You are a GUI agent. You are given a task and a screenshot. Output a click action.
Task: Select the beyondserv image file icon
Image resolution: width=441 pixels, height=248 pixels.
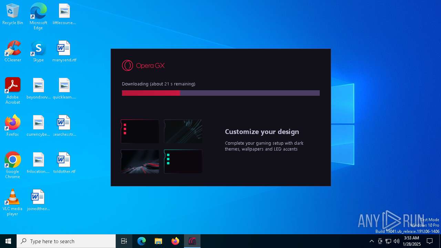tap(38, 89)
